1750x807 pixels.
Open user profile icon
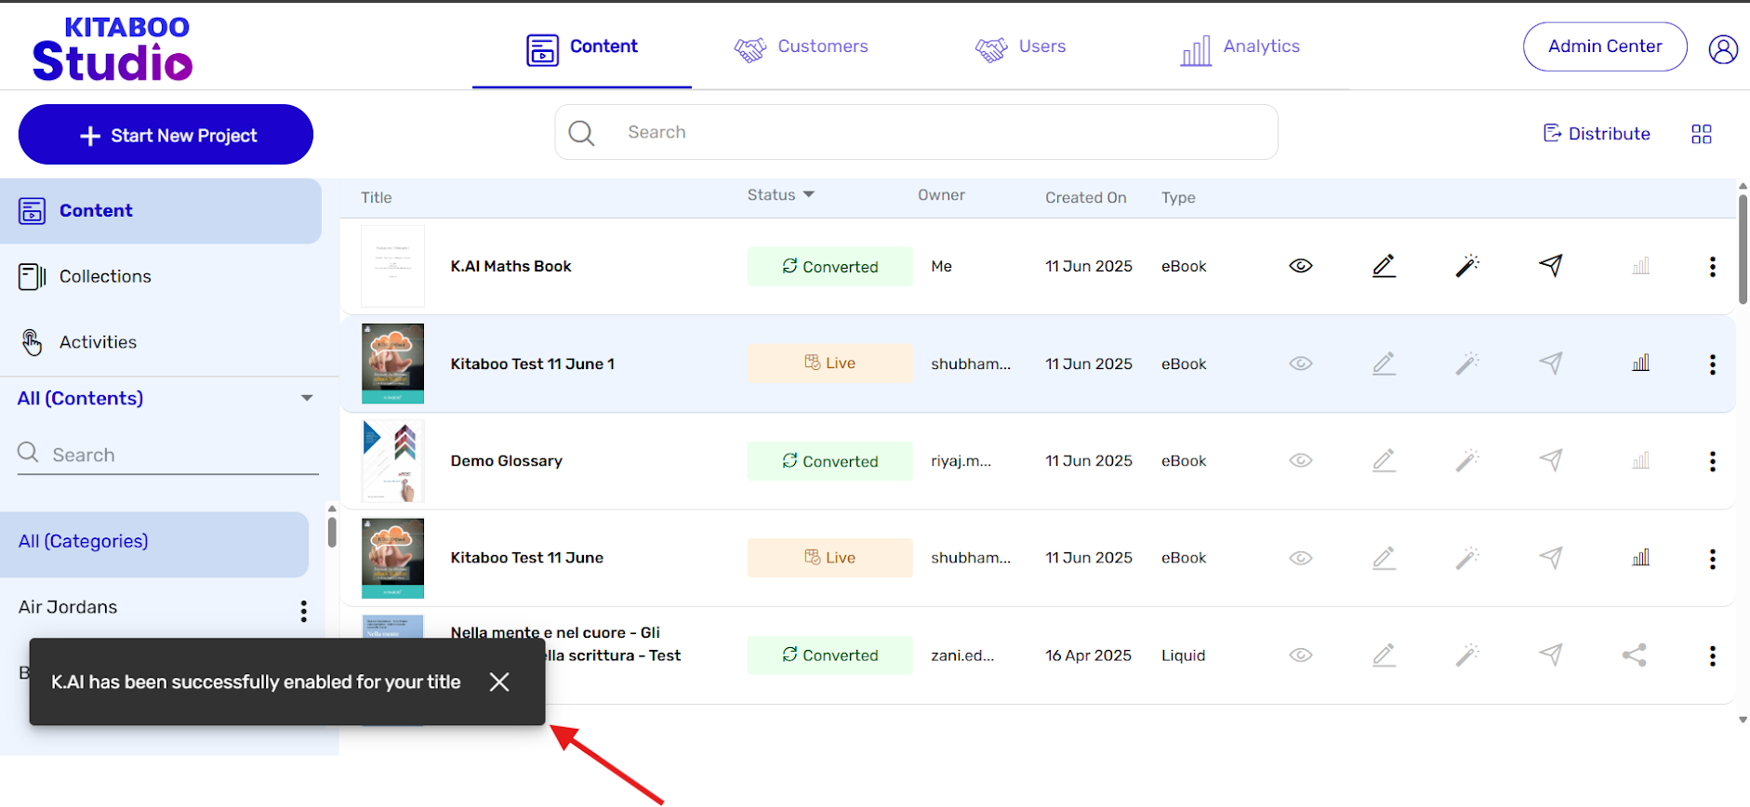pos(1723,48)
